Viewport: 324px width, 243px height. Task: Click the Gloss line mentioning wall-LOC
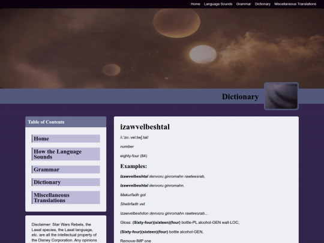coord(180,223)
